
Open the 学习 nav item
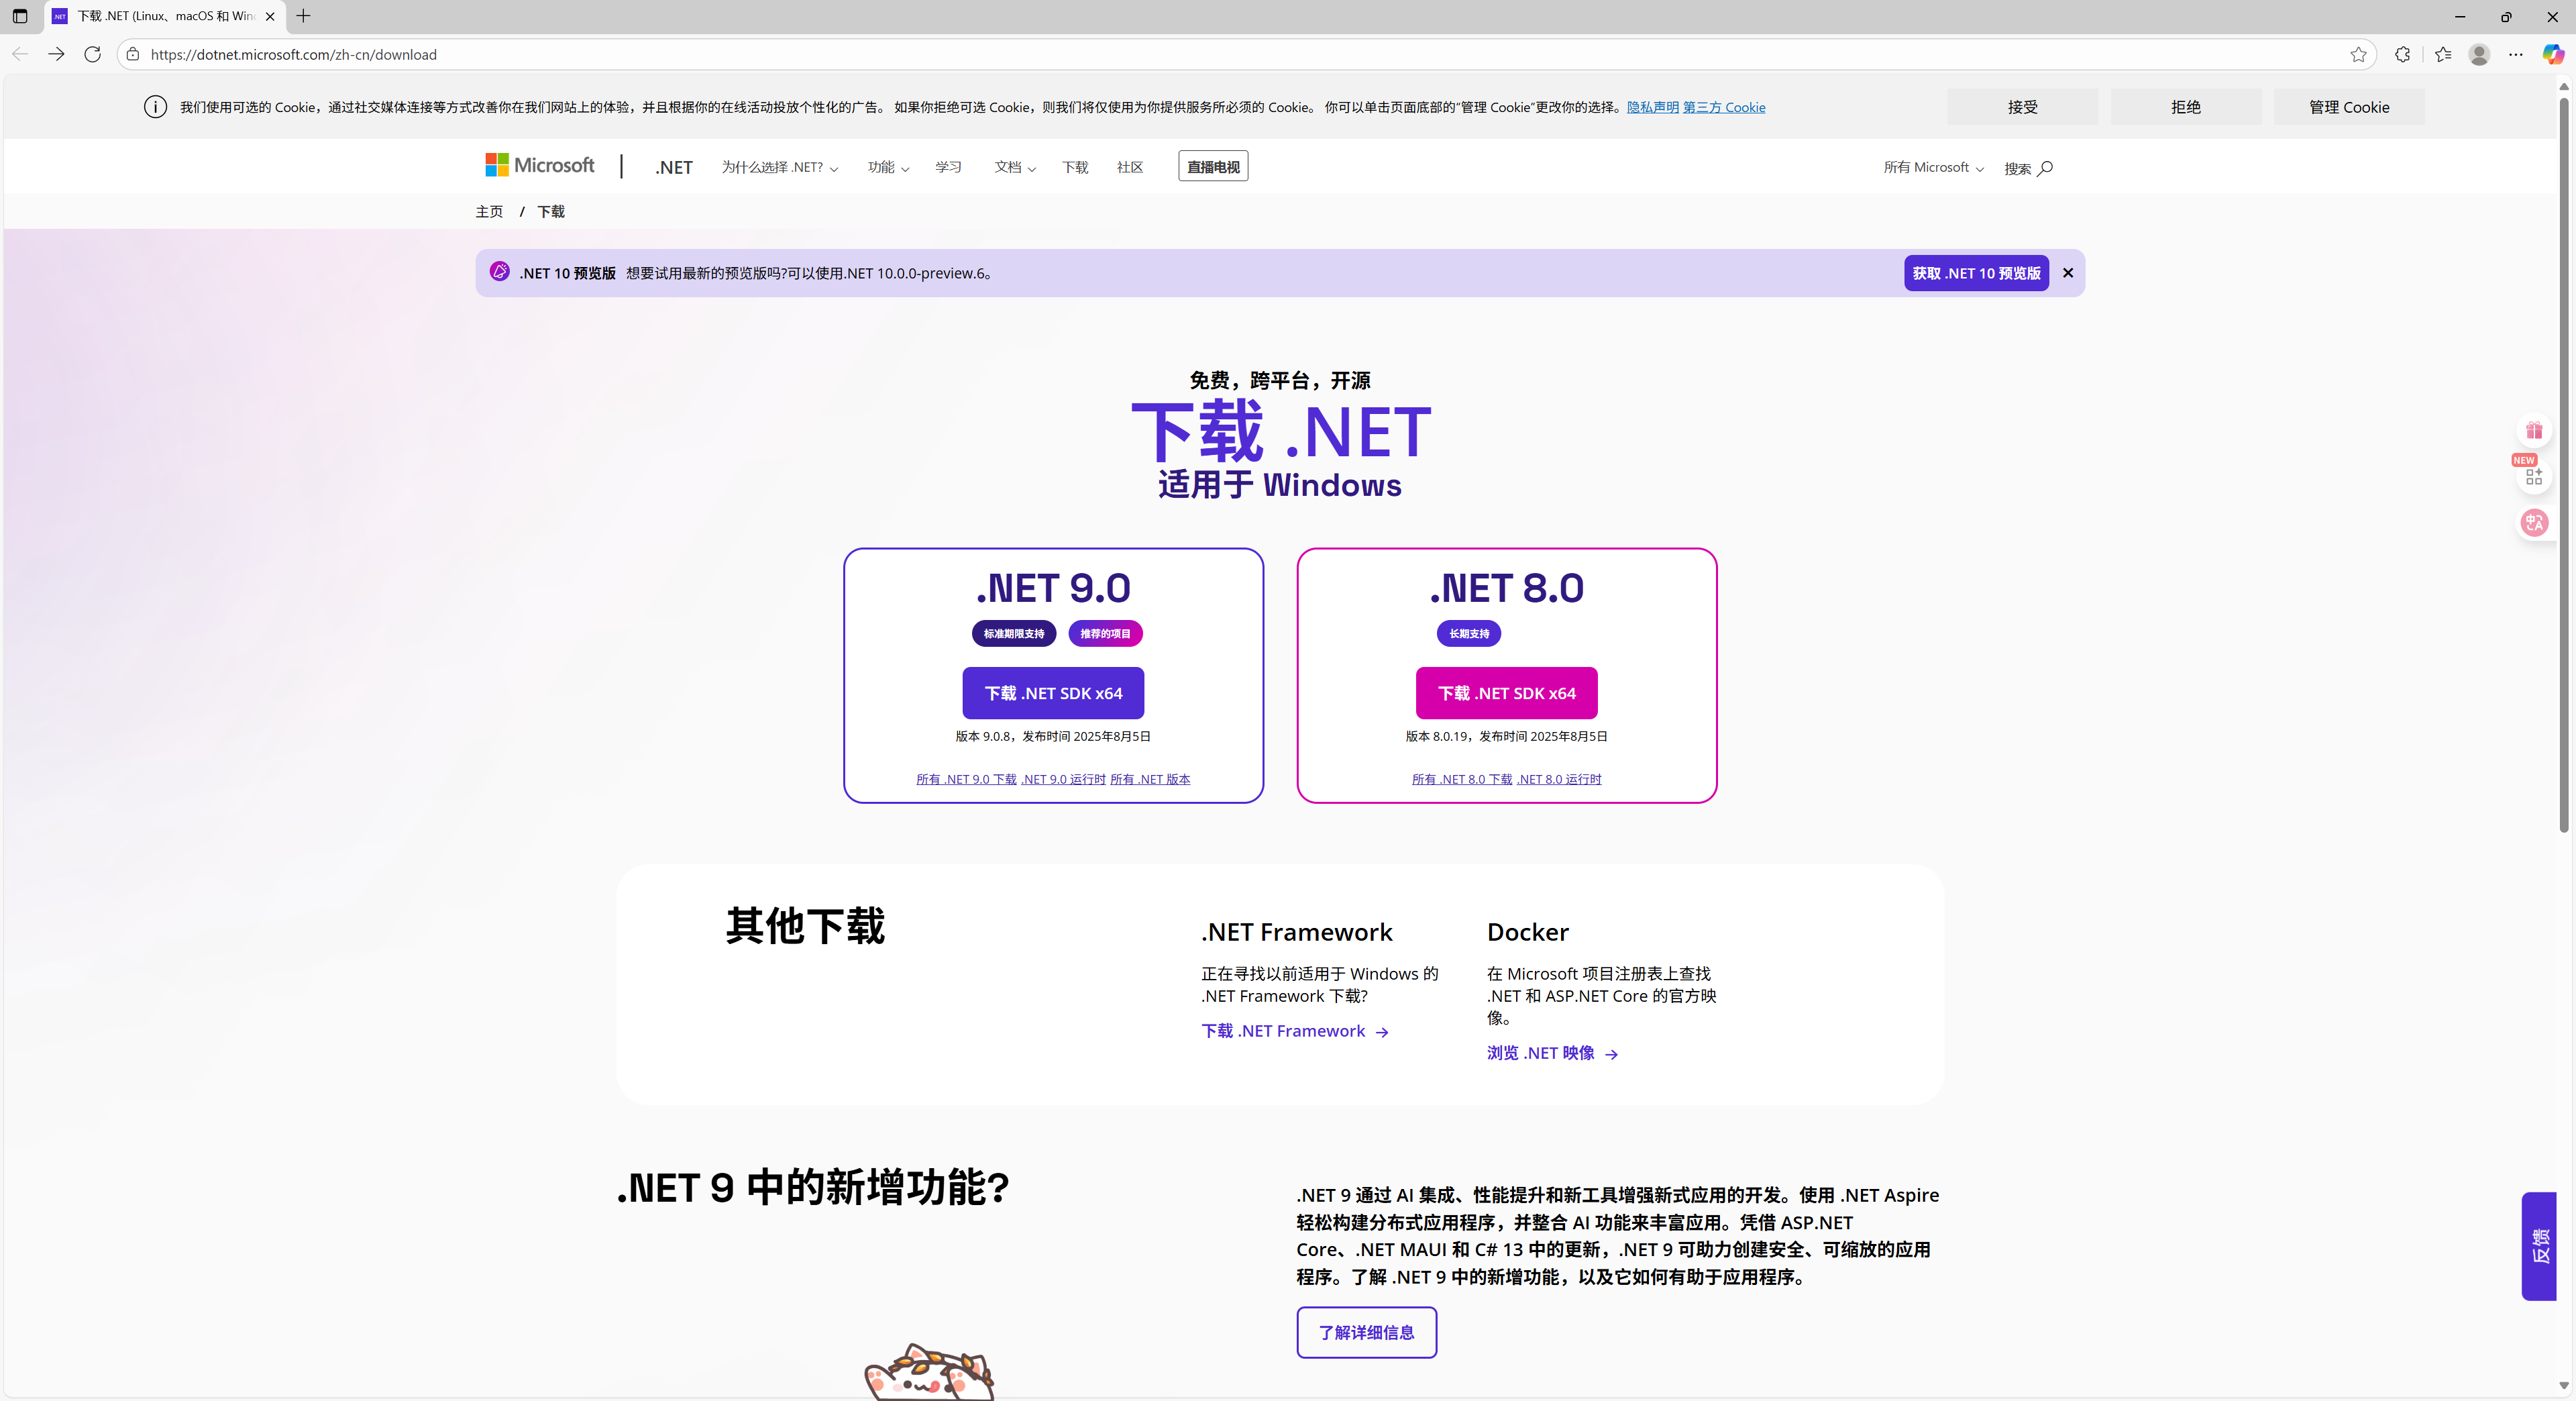pos(948,167)
